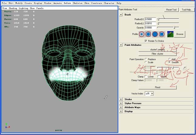The image size is (196, 135).
Task: Click the Flood button
Action: tap(157, 87)
